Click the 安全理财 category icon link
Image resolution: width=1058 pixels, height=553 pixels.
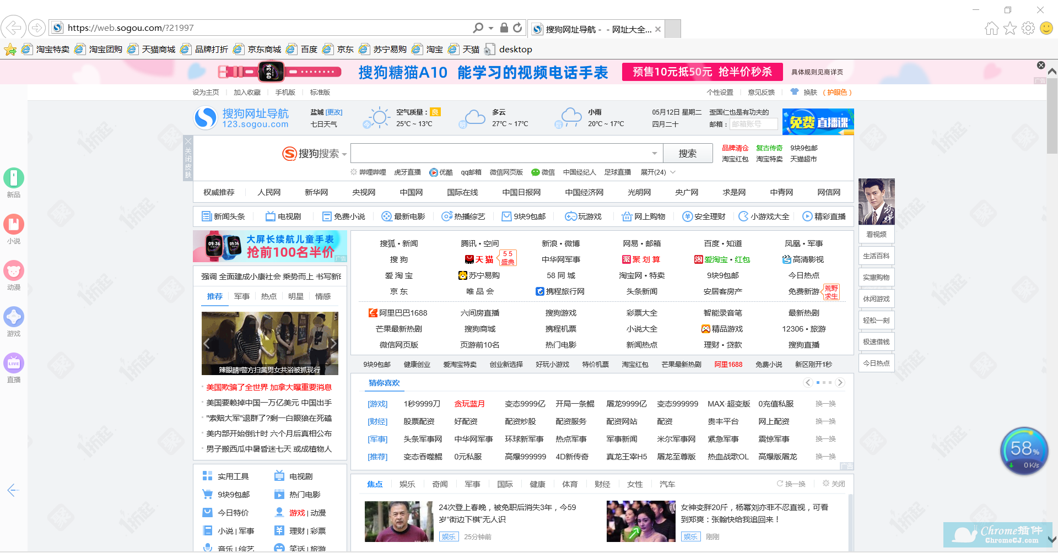pyautogui.click(x=704, y=216)
